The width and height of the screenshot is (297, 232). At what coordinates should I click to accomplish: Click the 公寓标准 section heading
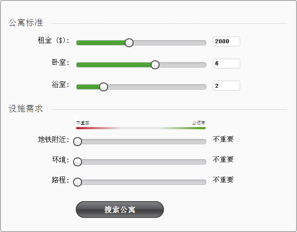tap(26, 23)
